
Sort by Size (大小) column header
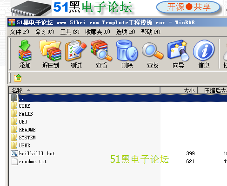pyautogui.click(x=179, y=90)
